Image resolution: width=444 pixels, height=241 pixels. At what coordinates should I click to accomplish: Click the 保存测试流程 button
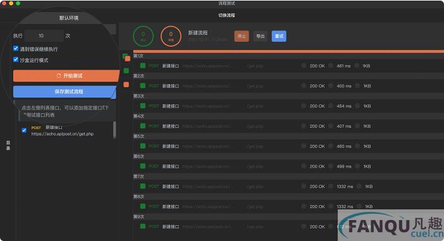pyautogui.click(x=65, y=92)
